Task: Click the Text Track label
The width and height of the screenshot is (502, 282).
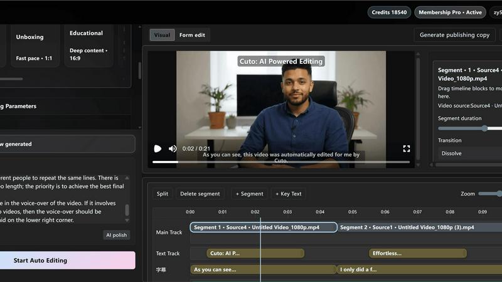Action: [168, 253]
